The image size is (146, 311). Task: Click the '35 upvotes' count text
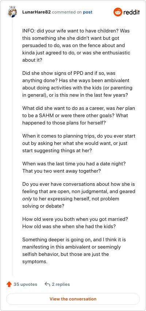[26, 284]
